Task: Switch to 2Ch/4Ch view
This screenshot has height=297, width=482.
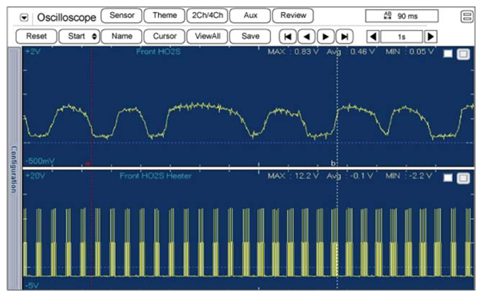Action: tap(206, 16)
